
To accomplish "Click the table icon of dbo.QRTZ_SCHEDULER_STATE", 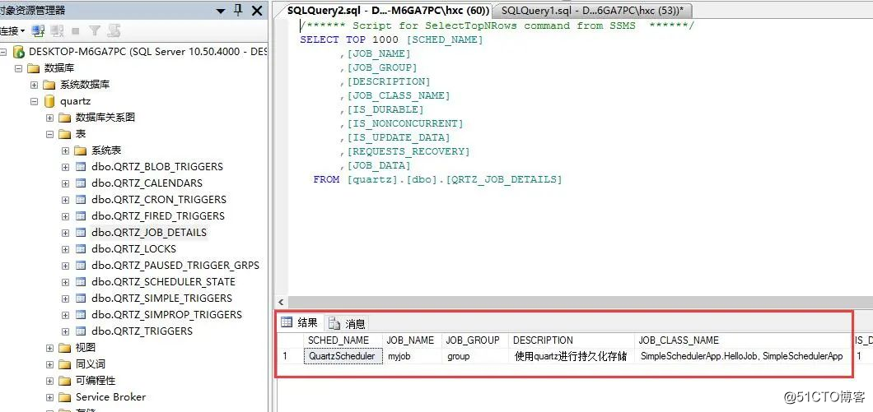I will click(81, 281).
